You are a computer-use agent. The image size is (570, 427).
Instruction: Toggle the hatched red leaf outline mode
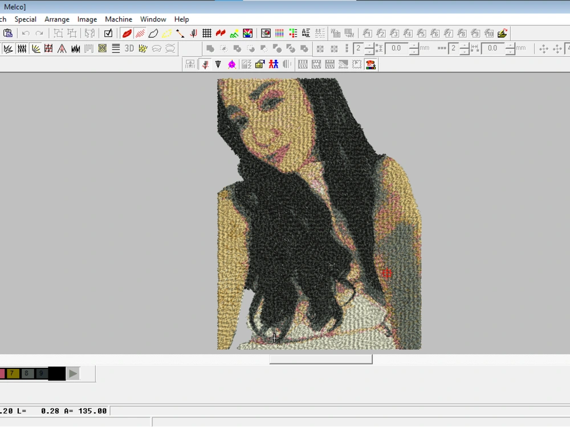140,34
